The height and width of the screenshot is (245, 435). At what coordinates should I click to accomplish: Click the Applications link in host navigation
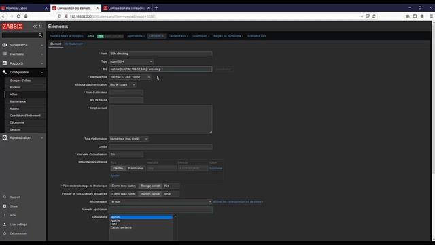point(135,36)
